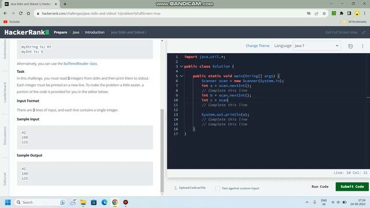Click the ENG IN language indicator

tap(324, 202)
